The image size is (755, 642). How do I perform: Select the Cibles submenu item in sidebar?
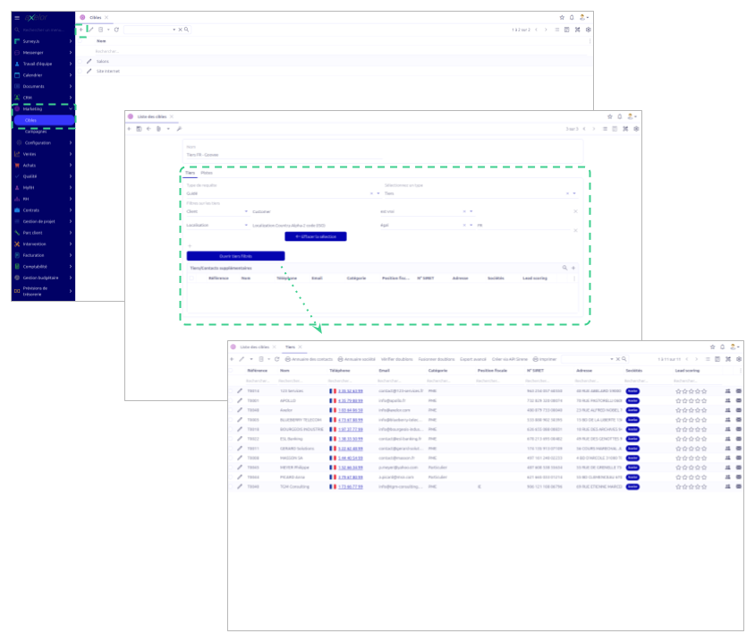44,120
